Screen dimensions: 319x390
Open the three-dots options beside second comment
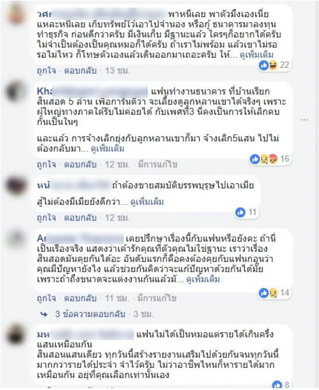pos(304,120)
